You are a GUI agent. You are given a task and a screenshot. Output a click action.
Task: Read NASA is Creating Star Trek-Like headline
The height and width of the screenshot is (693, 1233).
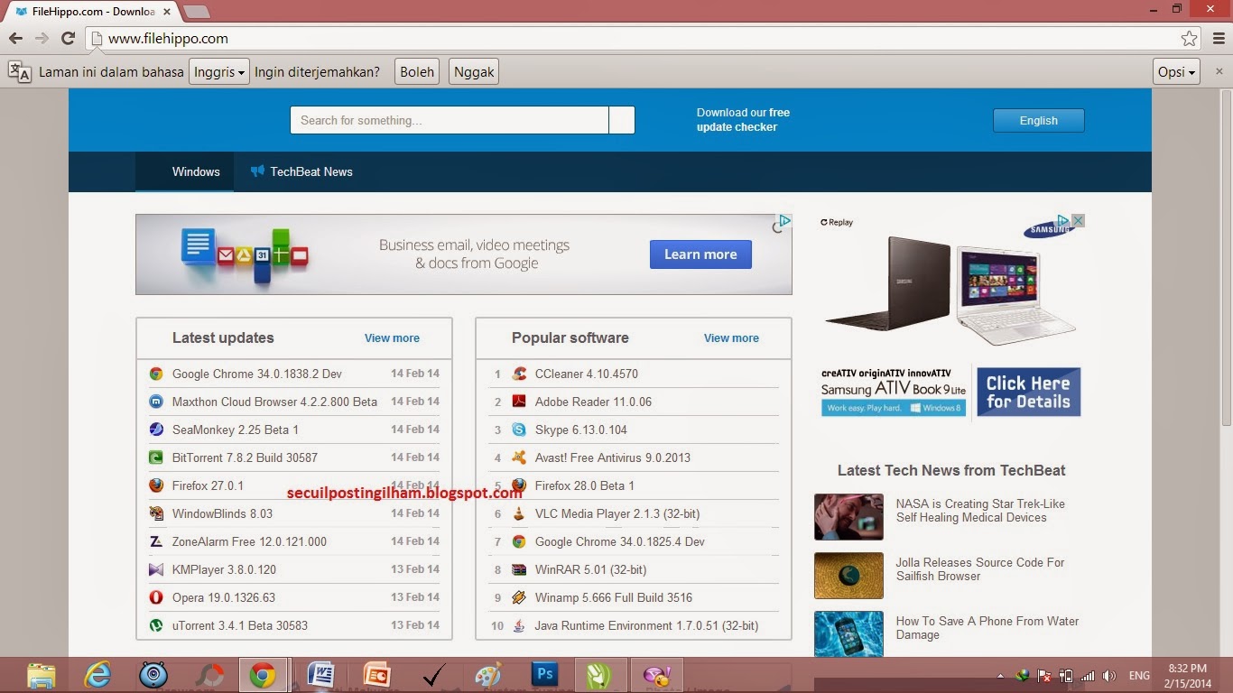point(980,511)
